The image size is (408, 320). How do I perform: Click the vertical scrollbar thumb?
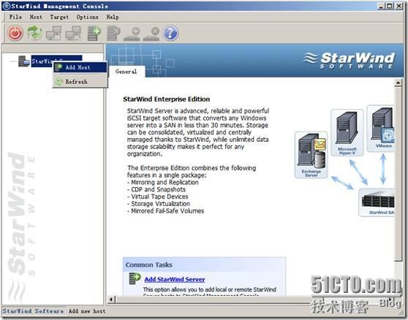point(398,174)
